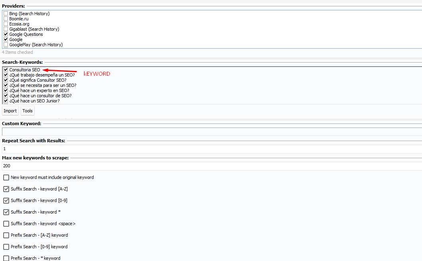
Task: Uncheck '¿Qué hace un experto en SEO?'
Action: tap(6, 90)
